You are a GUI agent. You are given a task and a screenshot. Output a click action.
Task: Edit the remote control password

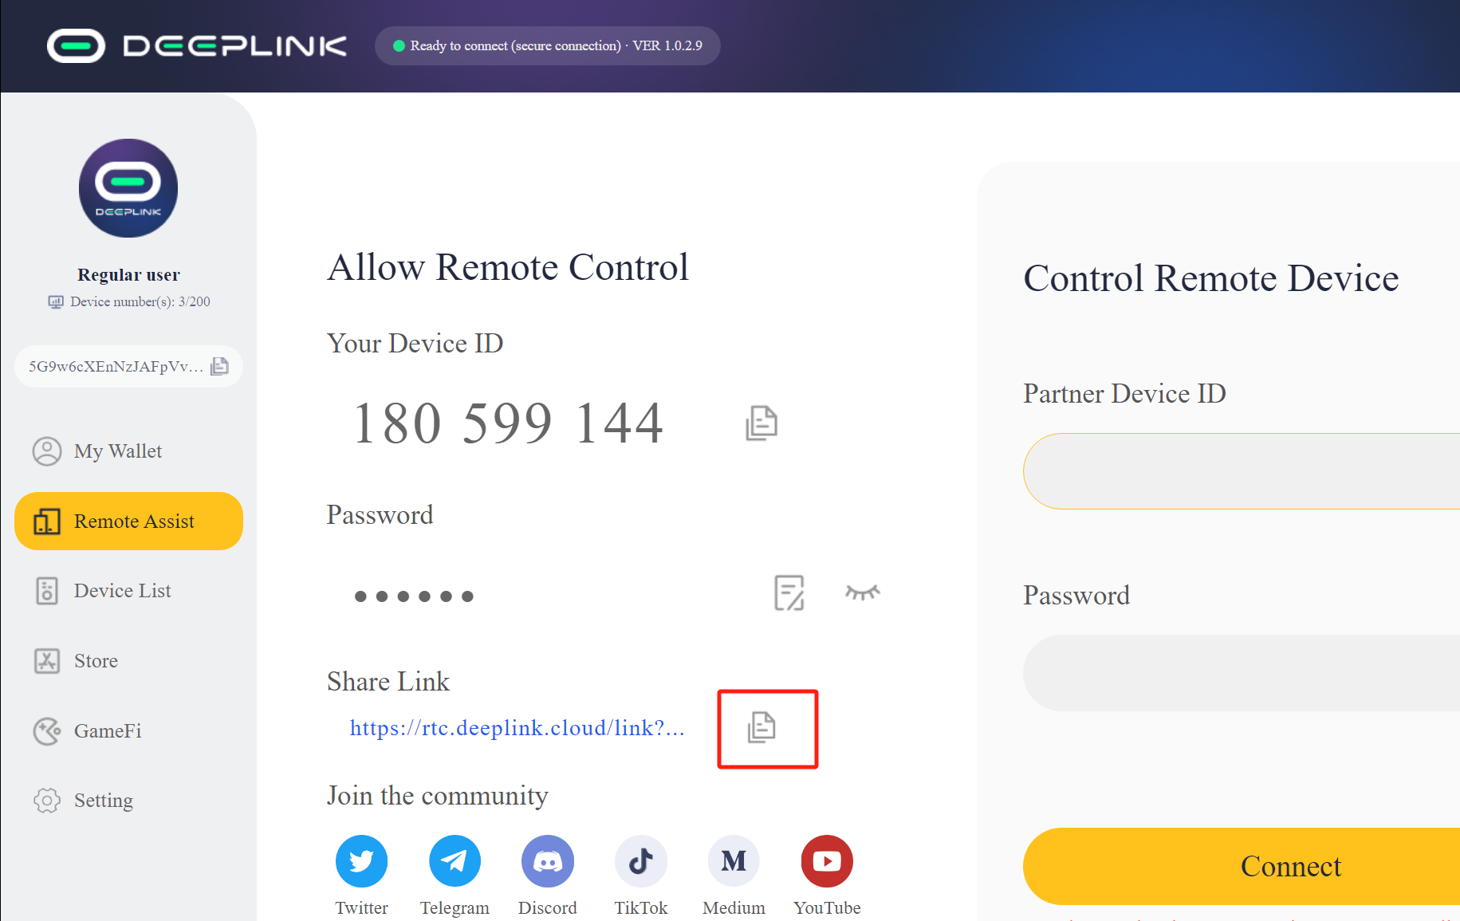coord(789,593)
